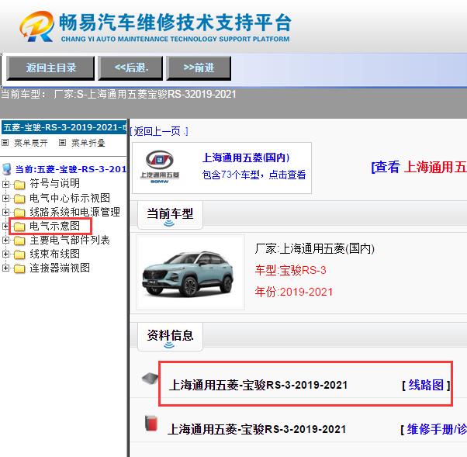The width and height of the screenshot is (467, 457).
Task: Expand the 电气中心标示视图 tree node
Action: click(5, 198)
